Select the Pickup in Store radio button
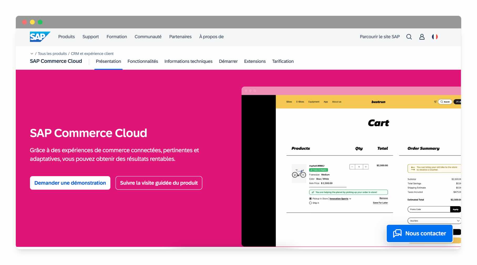The width and height of the screenshot is (477, 265). [310, 199]
